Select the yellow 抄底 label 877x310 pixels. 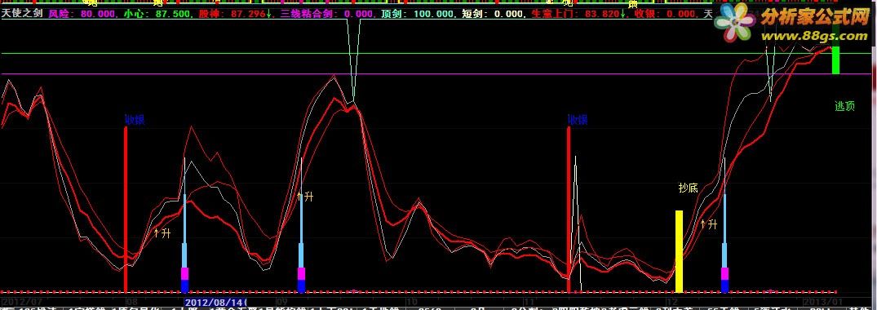coord(688,188)
